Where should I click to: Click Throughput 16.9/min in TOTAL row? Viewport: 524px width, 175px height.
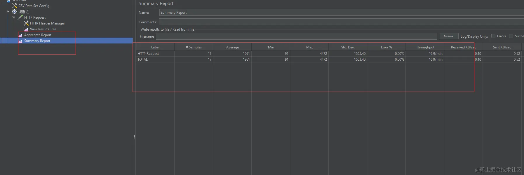point(436,60)
